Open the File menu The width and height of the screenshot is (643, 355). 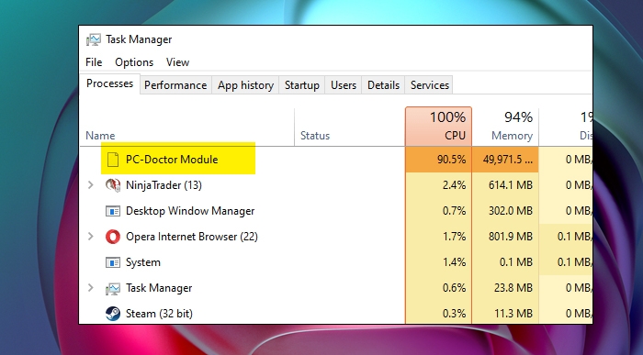coord(94,62)
